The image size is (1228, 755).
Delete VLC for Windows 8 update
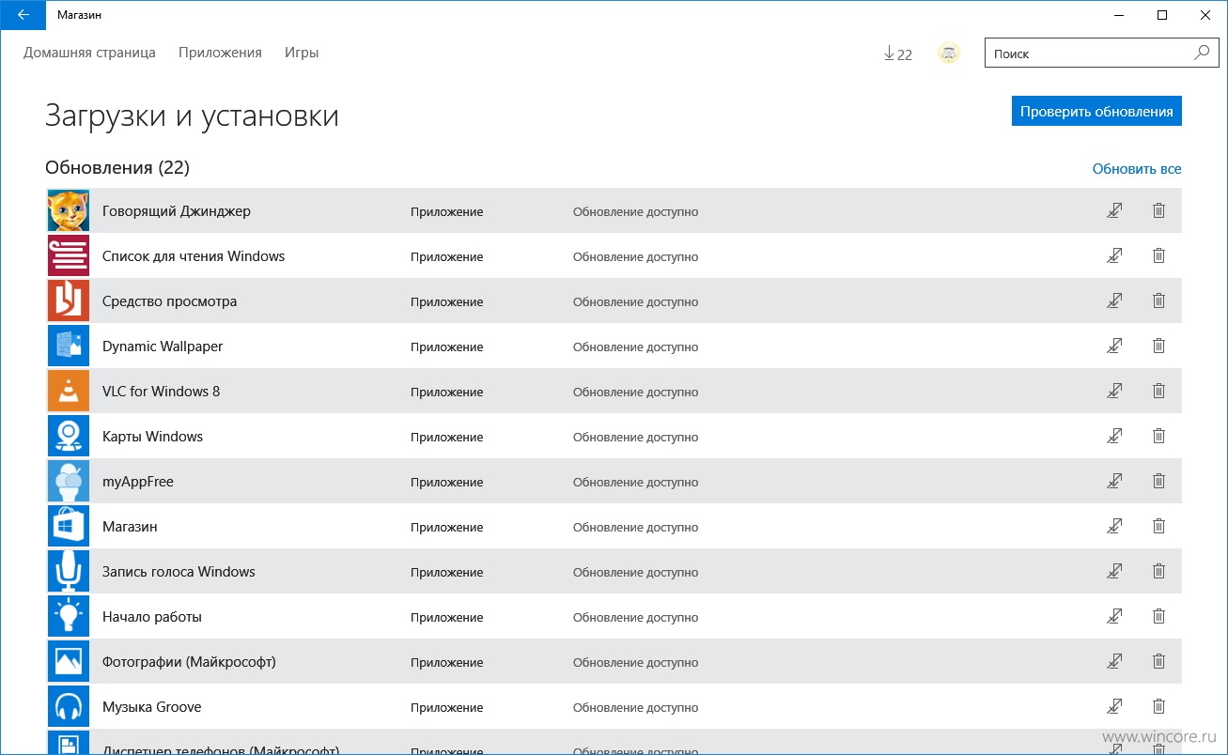click(1158, 392)
